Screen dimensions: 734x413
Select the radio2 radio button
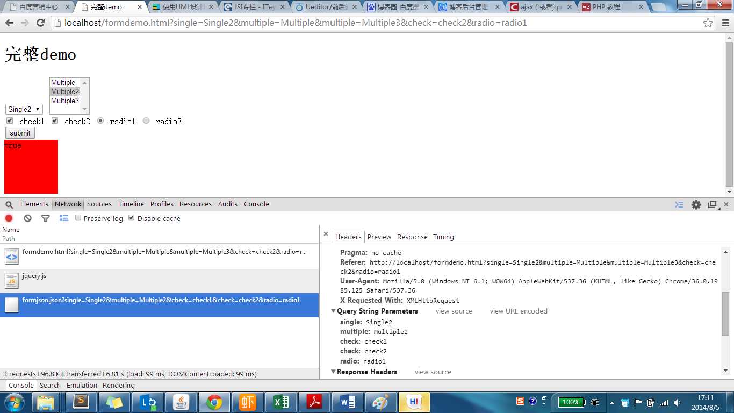[x=146, y=121]
